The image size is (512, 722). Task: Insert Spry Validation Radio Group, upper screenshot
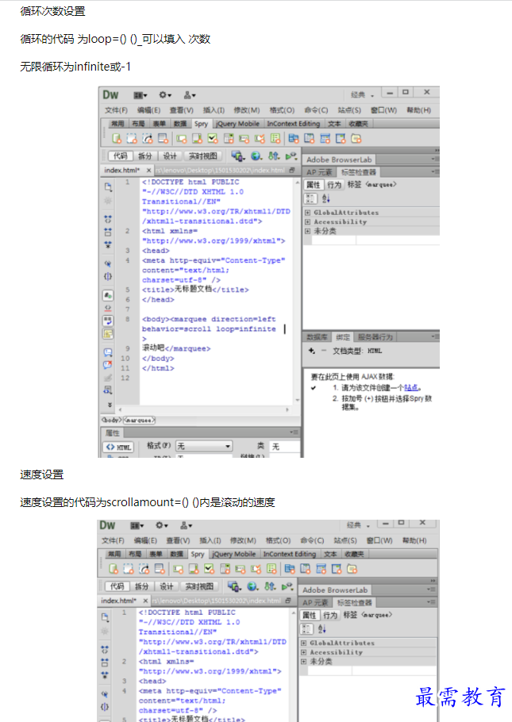pos(275,139)
